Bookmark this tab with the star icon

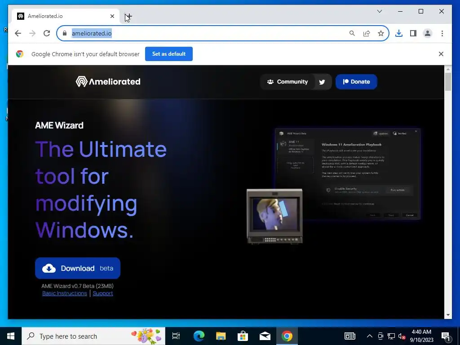tap(381, 33)
